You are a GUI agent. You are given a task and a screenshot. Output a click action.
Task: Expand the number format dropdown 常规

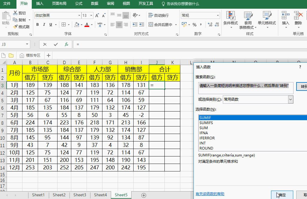coord(218,16)
